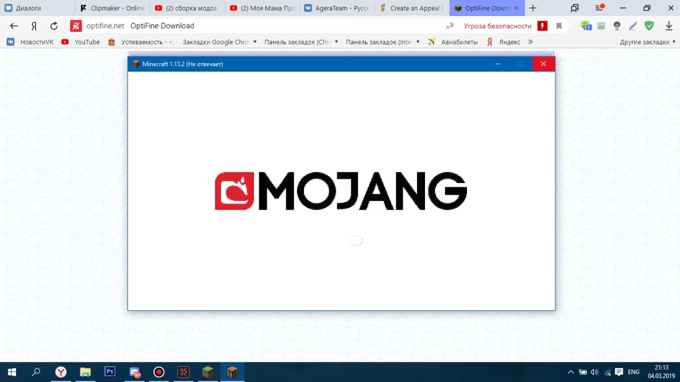The image size is (680, 382).
Task: Expand the Панель закладок (Internet) folder
Action: 382,42
